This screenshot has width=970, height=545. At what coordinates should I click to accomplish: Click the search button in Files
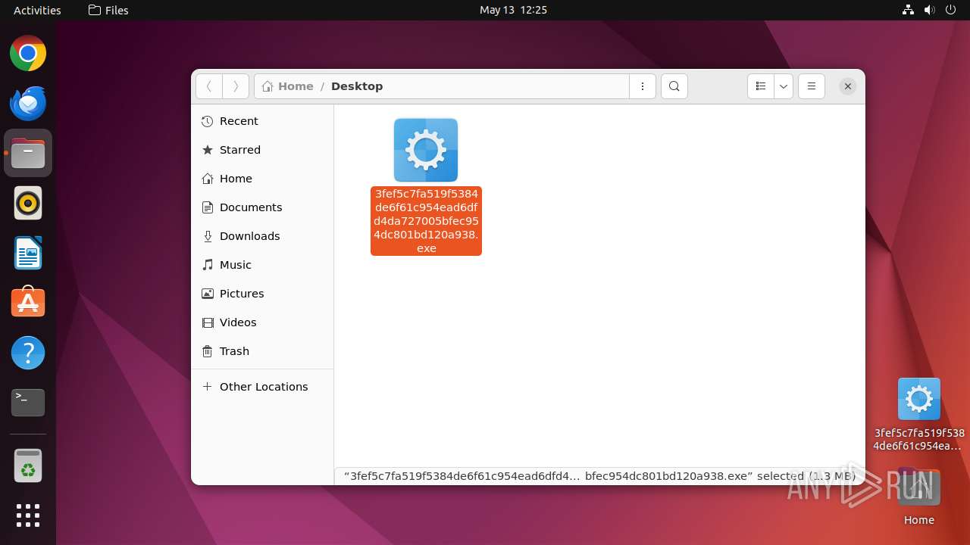(x=674, y=86)
